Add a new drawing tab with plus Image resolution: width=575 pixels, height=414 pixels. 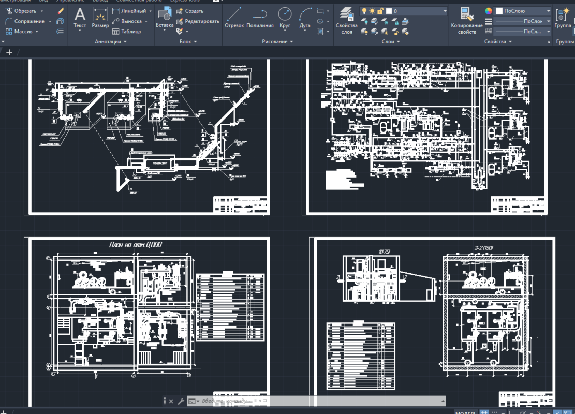[9, 52]
